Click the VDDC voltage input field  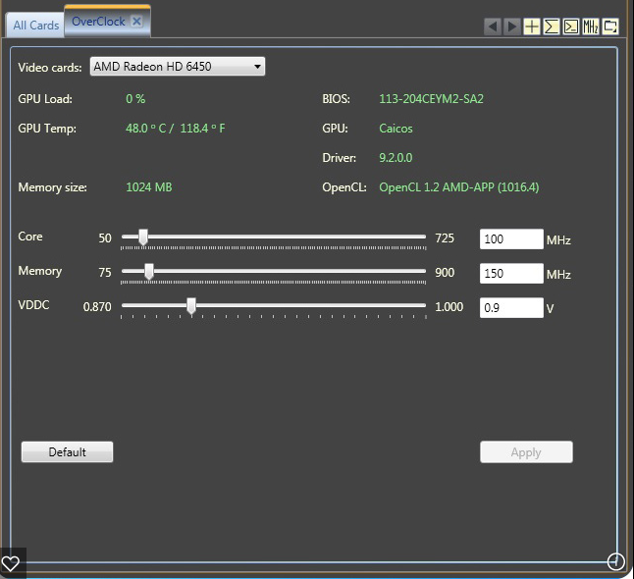[x=511, y=308]
